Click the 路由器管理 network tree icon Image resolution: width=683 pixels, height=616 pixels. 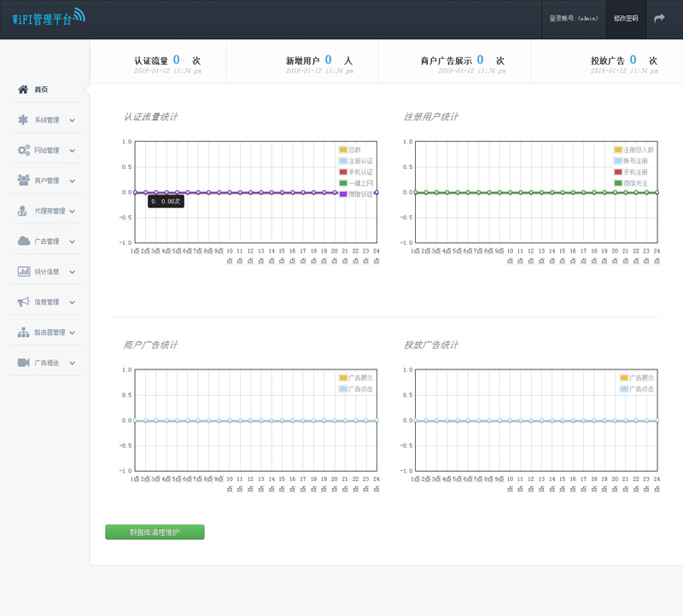click(x=24, y=332)
